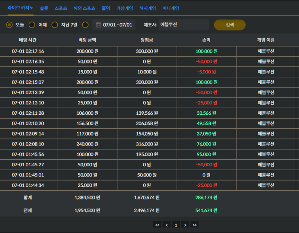Go to first page with double-left arrows
This screenshot has height=233, width=299.
click(x=157, y=225)
